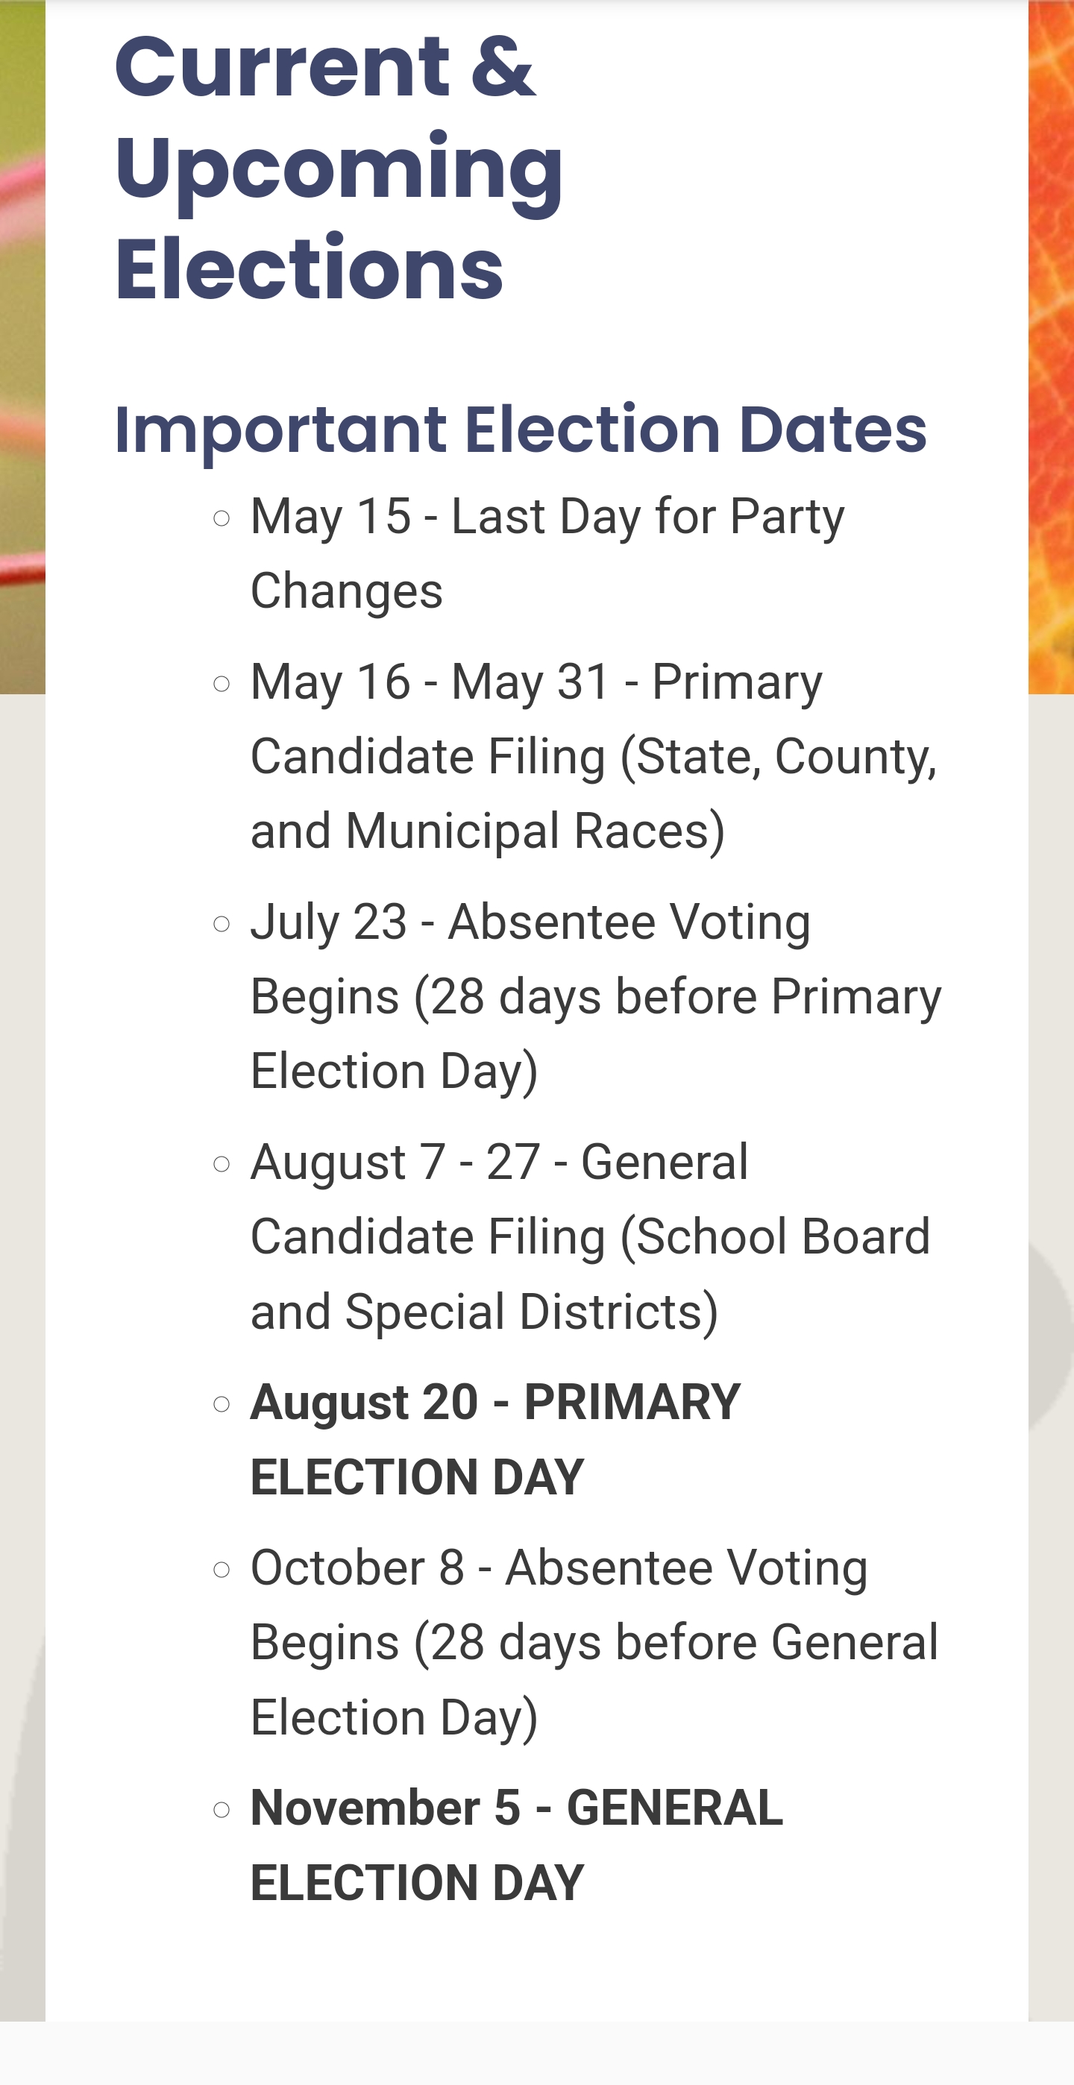Select the July 23 absentee voting entry
Viewport: 1074px width, 2085px height.
click(596, 996)
